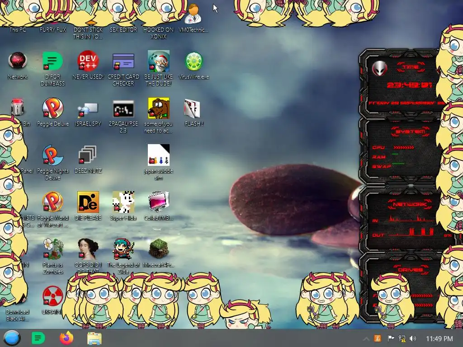Select Peggle World of Warcraft icon
Image resolution: width=463 pixels, height=347 pixels.
point(52,202)
